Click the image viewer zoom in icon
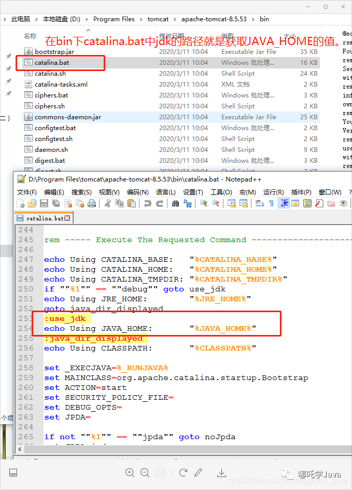The height and width of the screenshot is (490, 352). [x=130, y=472]
